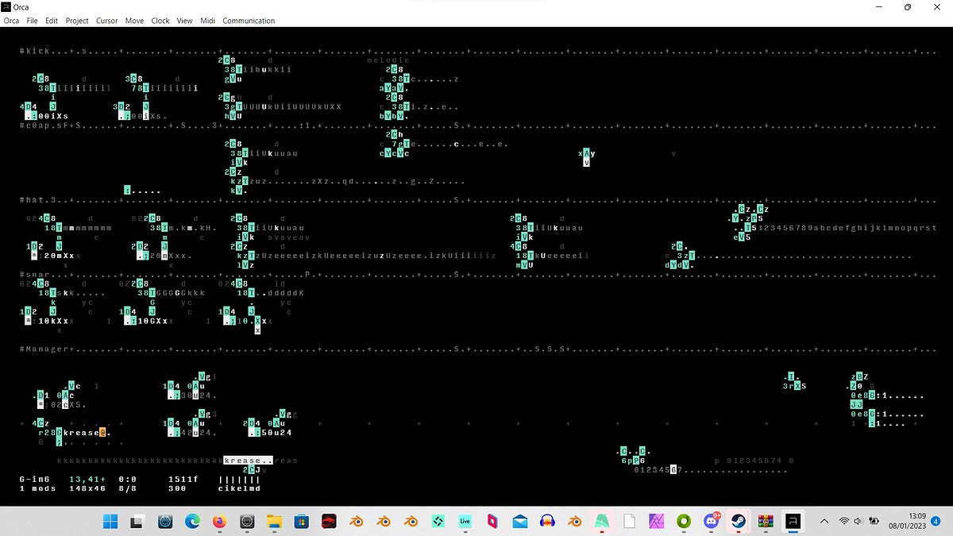Open File Explorer from the taskbar
This screenshot has width=953, height=536.
click(x=274, y=522)
